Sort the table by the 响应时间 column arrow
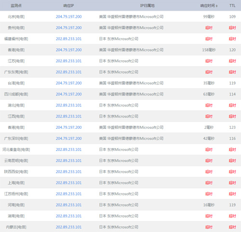This screenshot has width=241, height=232. pyautogui.click(x=216, y=6)
